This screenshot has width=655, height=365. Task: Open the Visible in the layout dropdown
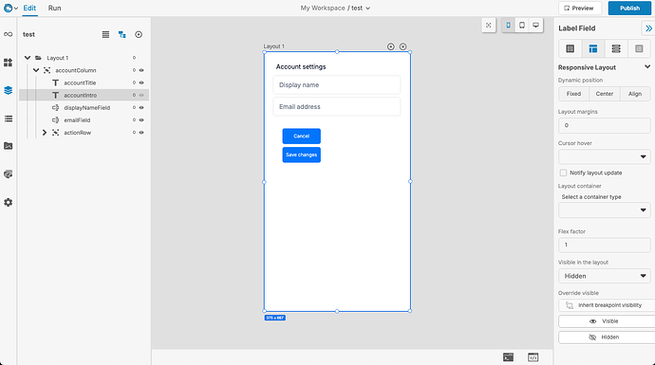pyautogui.click(x=605, y=276)
